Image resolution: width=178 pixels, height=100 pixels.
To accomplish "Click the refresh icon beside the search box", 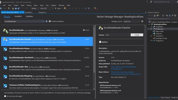I will point(46,21).
